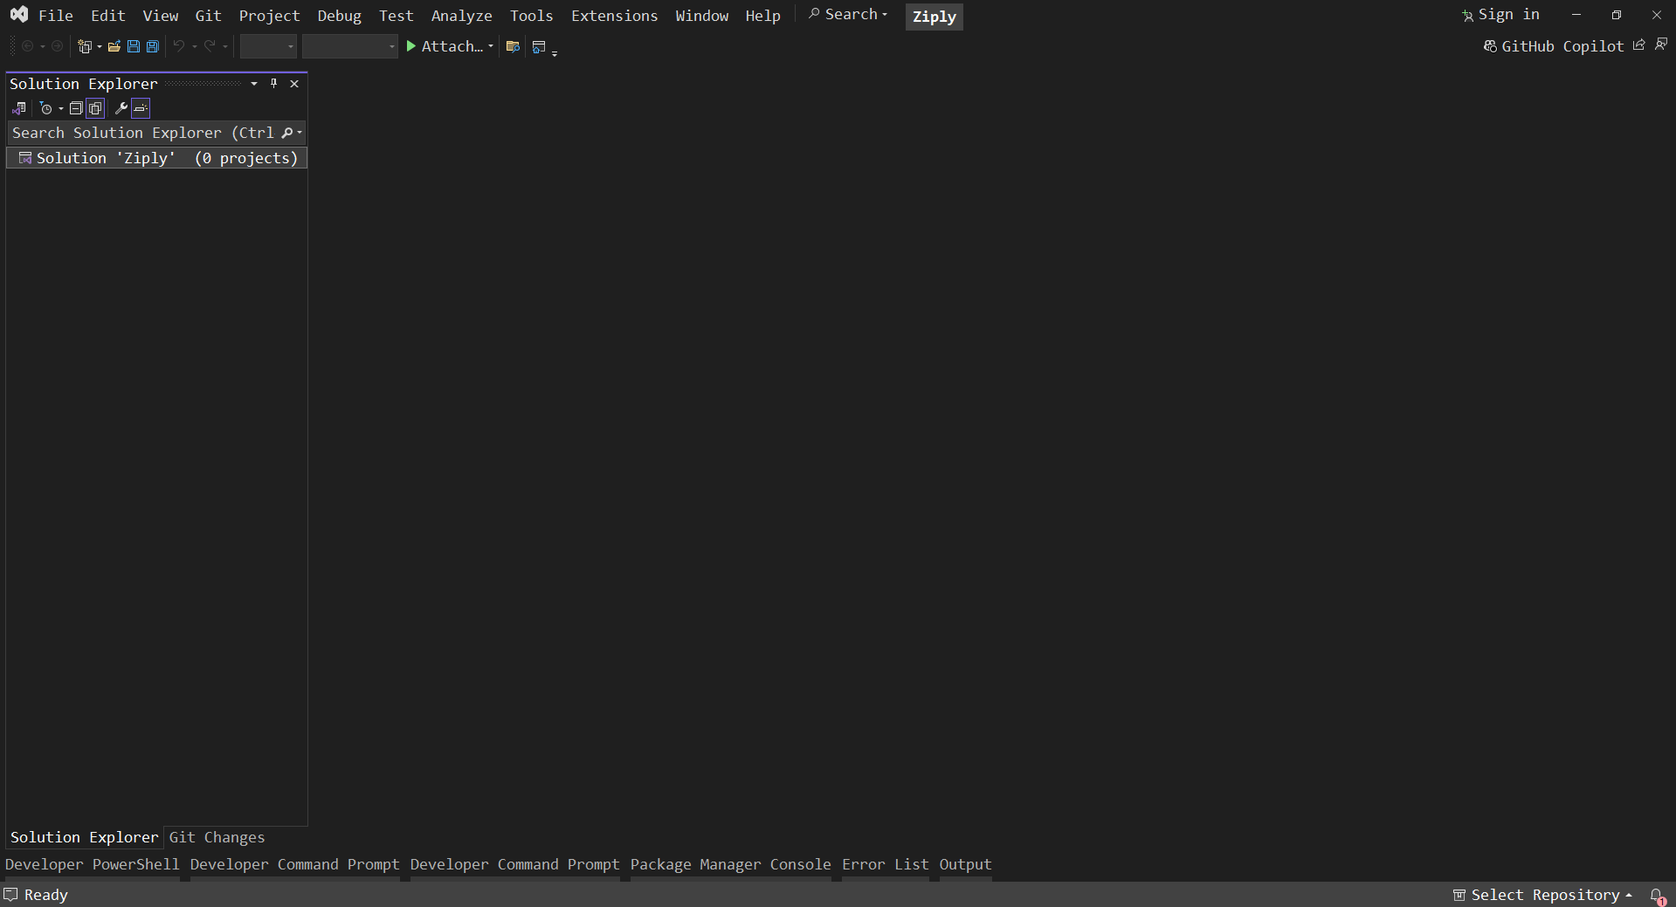Screen dimensions: 1676x907
Task: Click the Open File folder icon
Action: click(114, 46)
